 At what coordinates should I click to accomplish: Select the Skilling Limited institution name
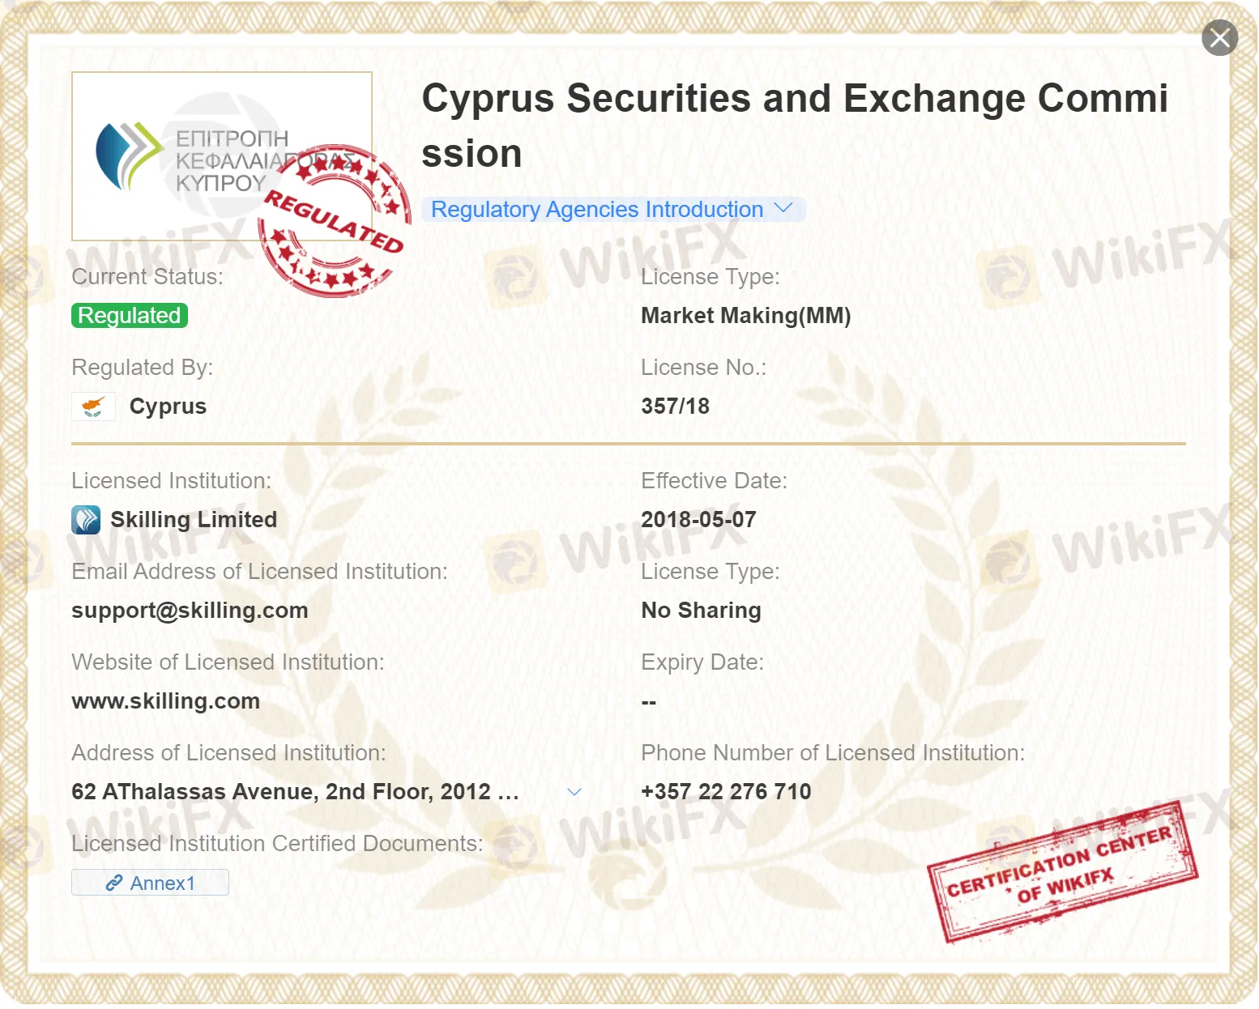194,520
